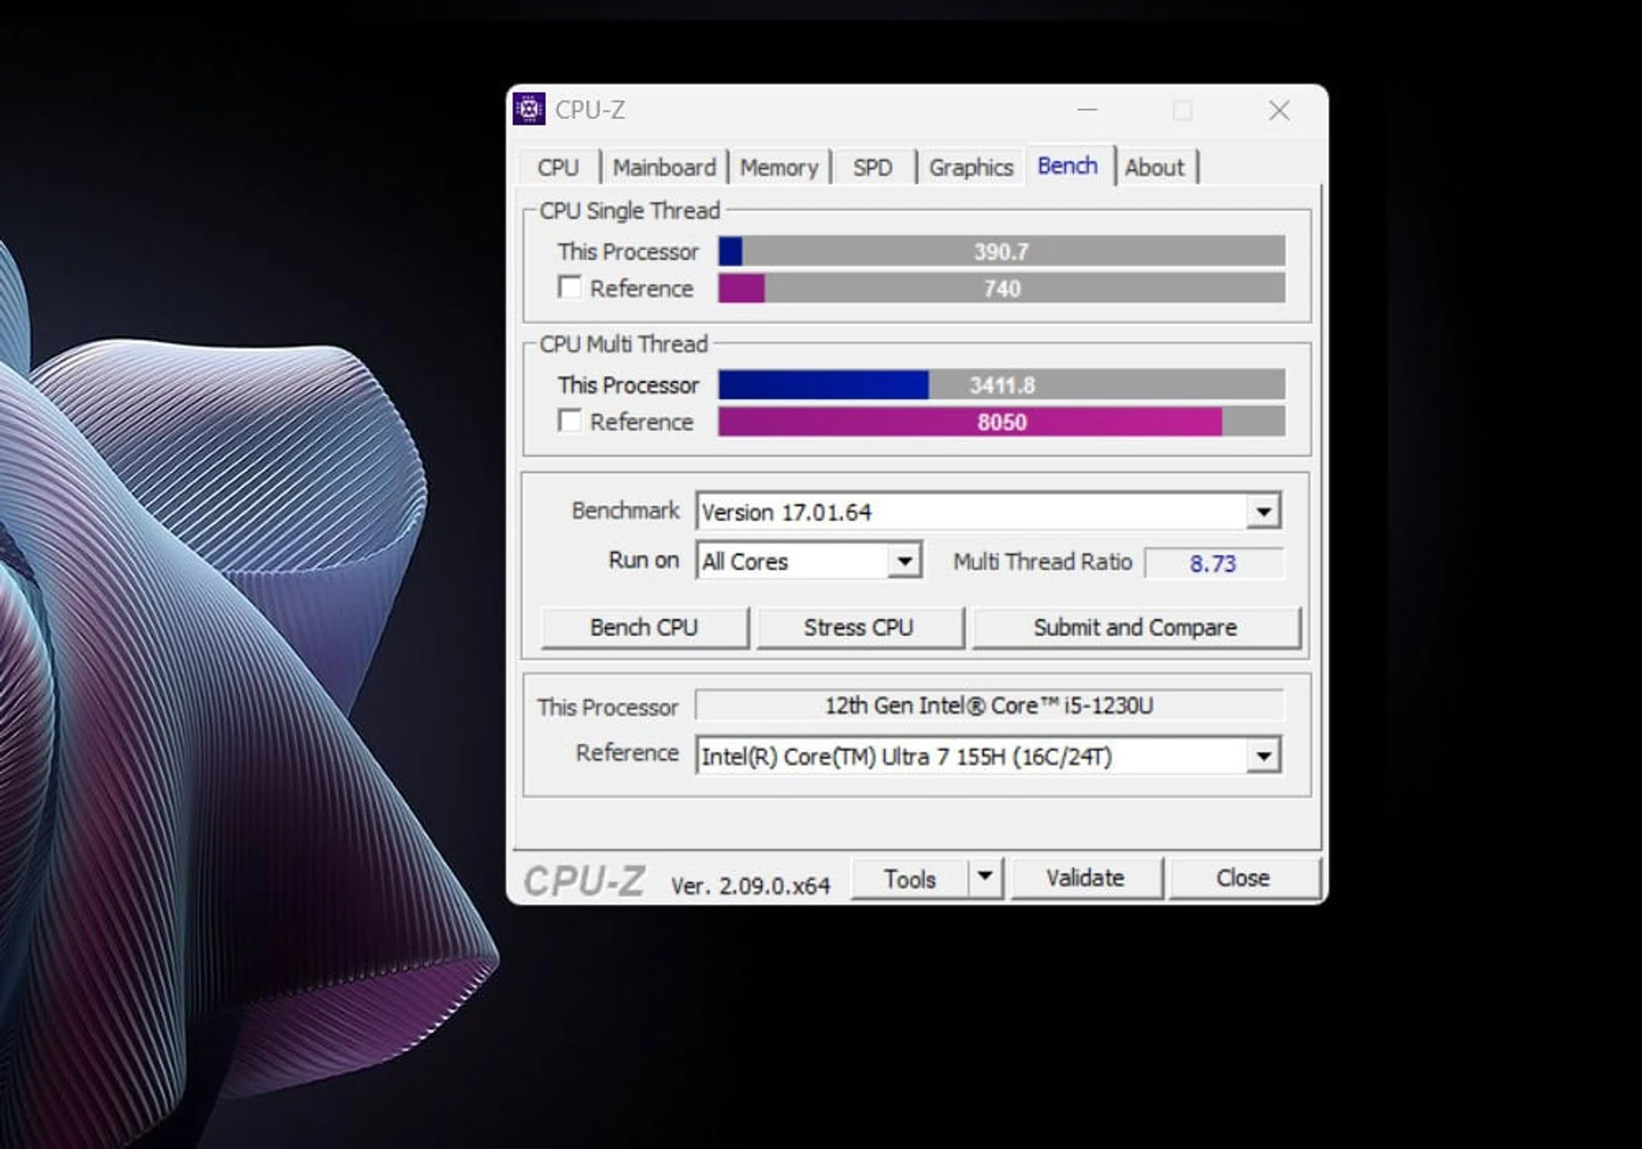Open the Graphics tab
Image resolution: width=1642 pixels, height=1149 pixels.
971,168
